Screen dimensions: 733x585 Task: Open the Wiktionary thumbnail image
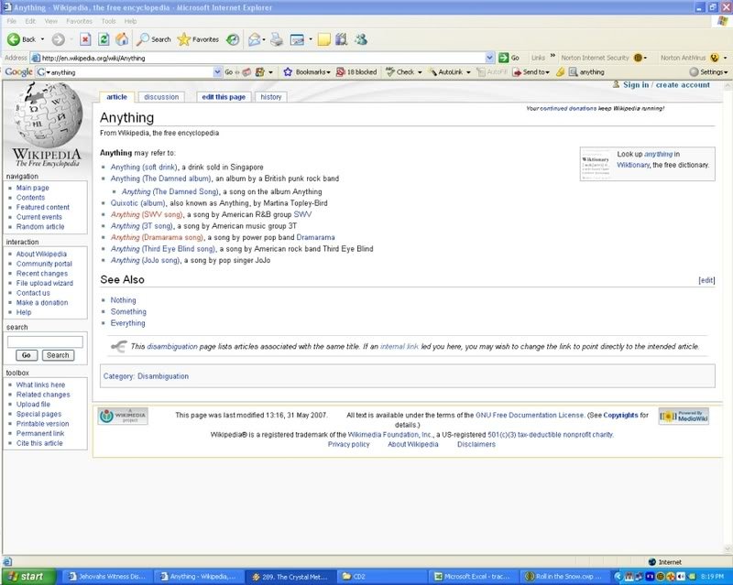click(x=596, y=165)
